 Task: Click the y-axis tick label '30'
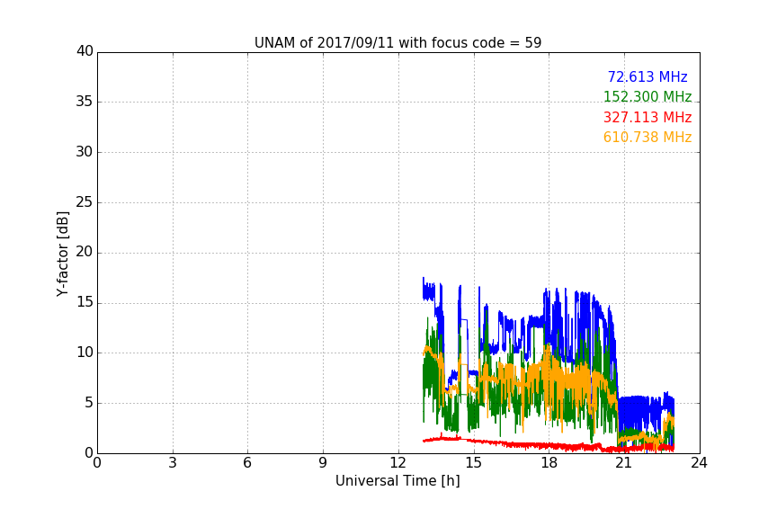point(85,152)
